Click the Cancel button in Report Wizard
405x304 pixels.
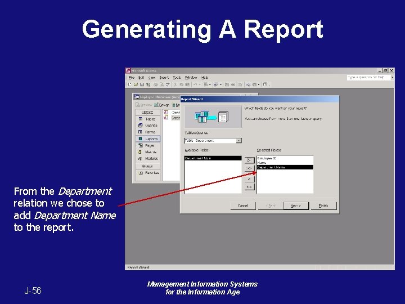[x=243, y=205]
